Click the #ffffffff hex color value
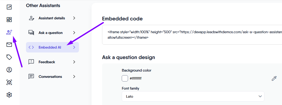Viewport: 282px width, 105px height. 137,78
